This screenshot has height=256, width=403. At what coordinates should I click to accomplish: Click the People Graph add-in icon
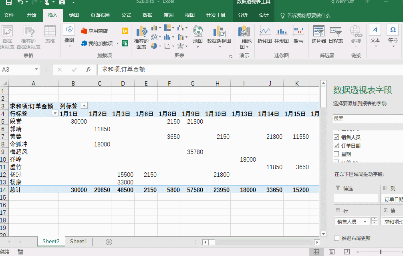click(125, 43)
